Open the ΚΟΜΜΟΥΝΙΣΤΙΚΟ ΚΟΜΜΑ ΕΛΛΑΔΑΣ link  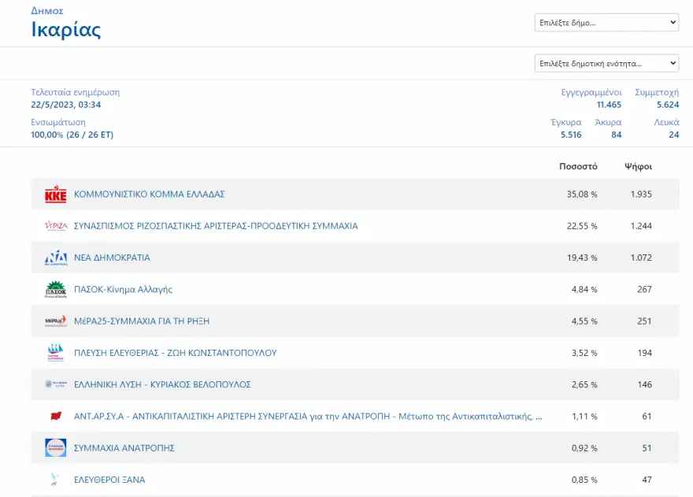(150, 195)
